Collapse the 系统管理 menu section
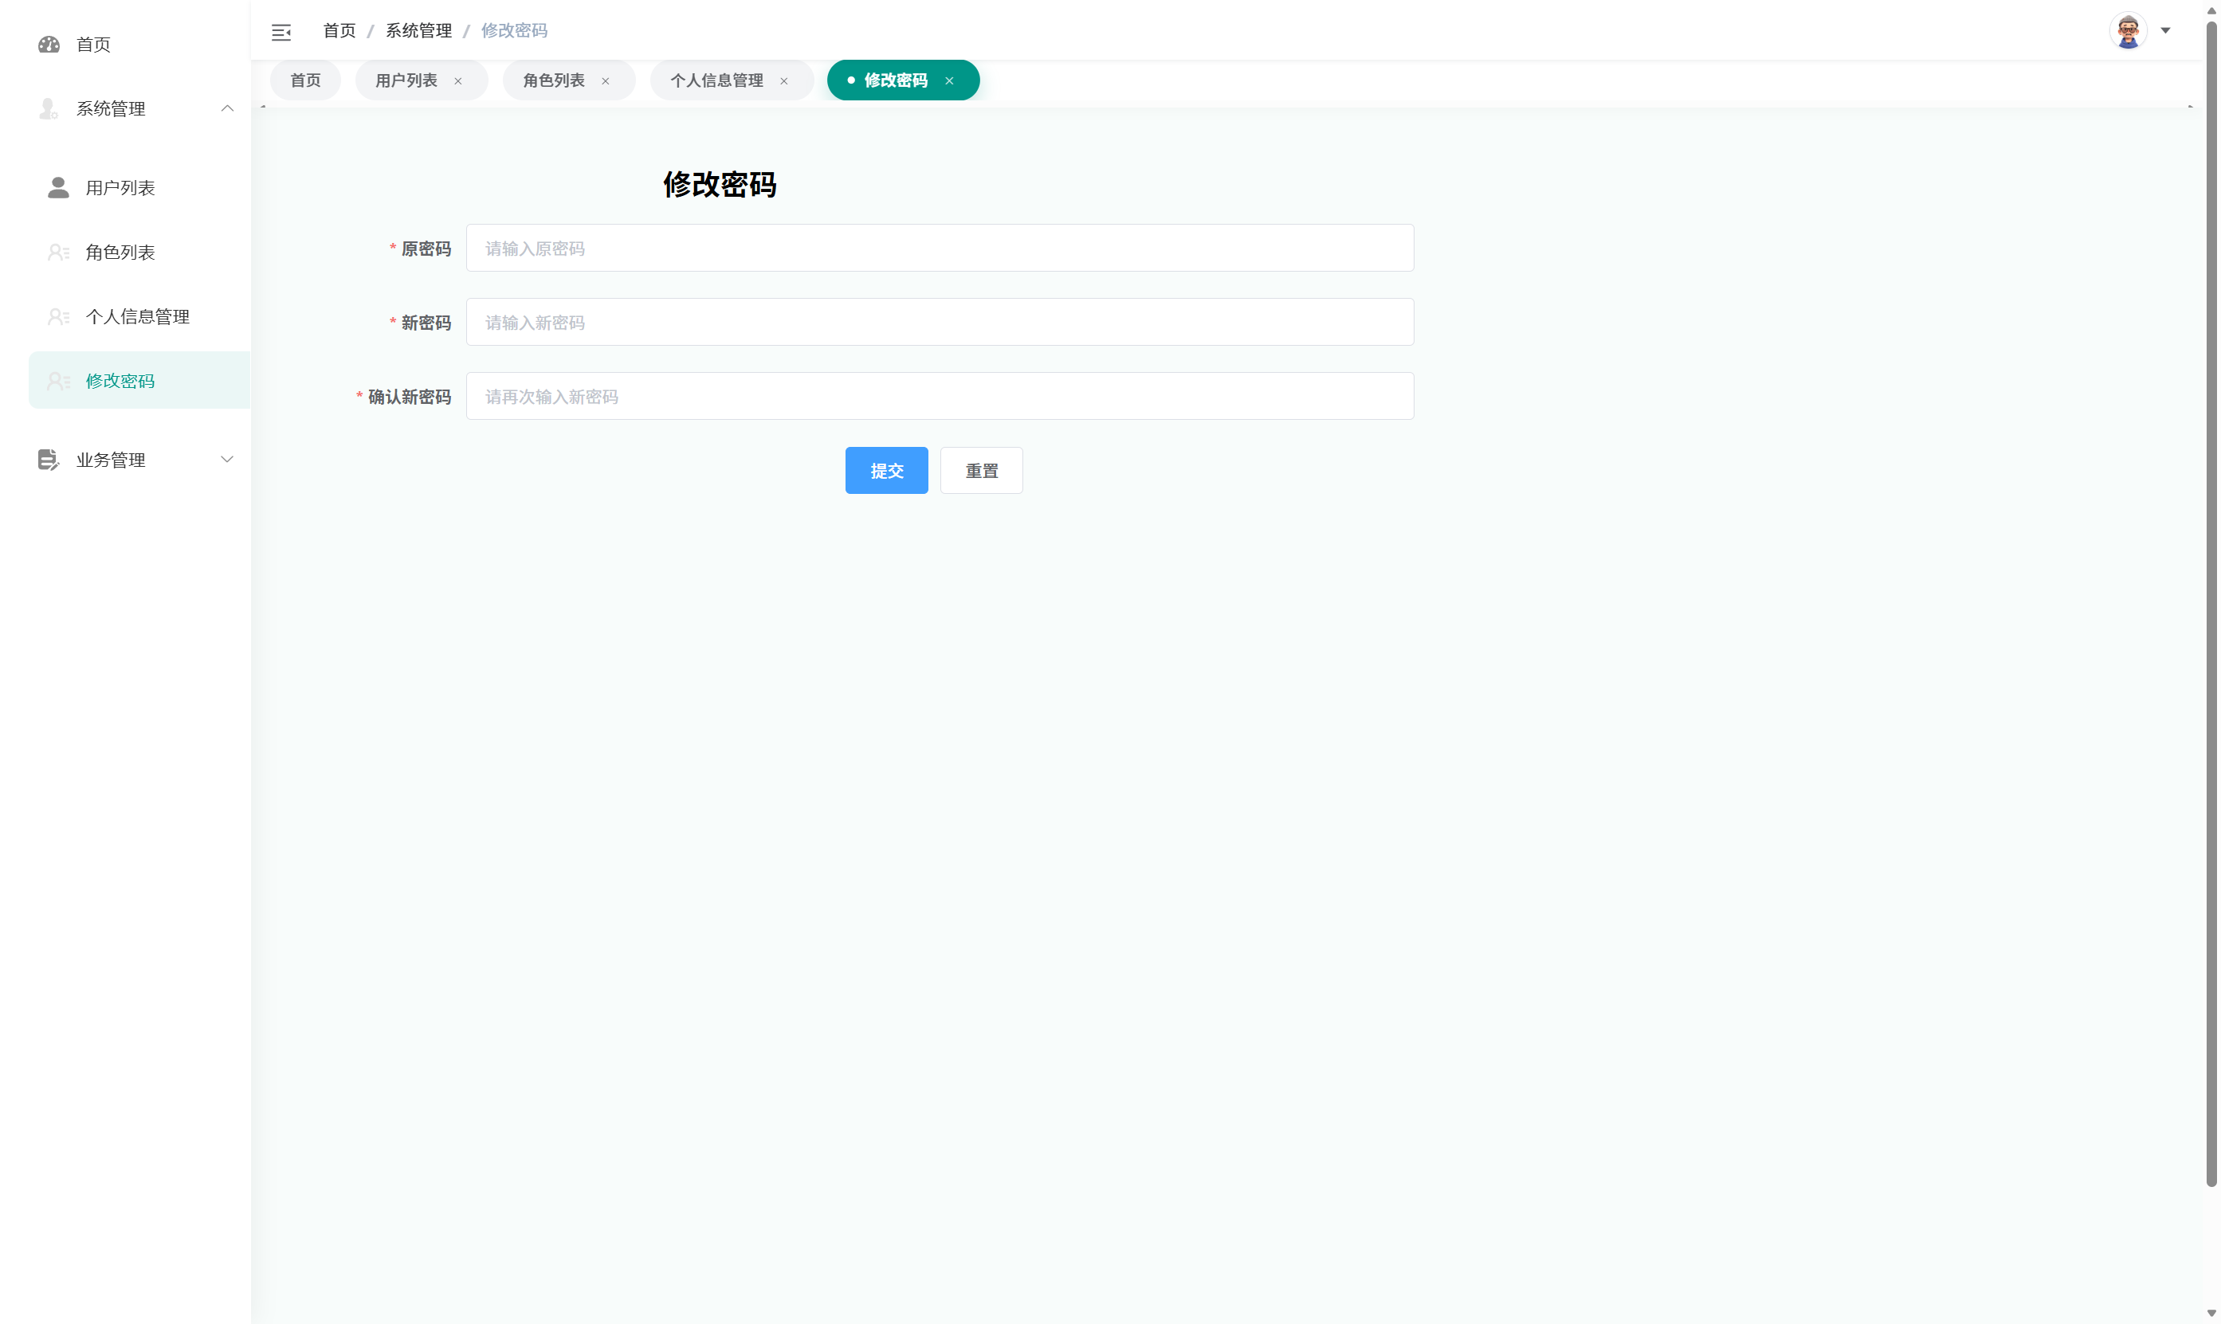Viewport: 2221px width, 1324px height. click(228, 108)
